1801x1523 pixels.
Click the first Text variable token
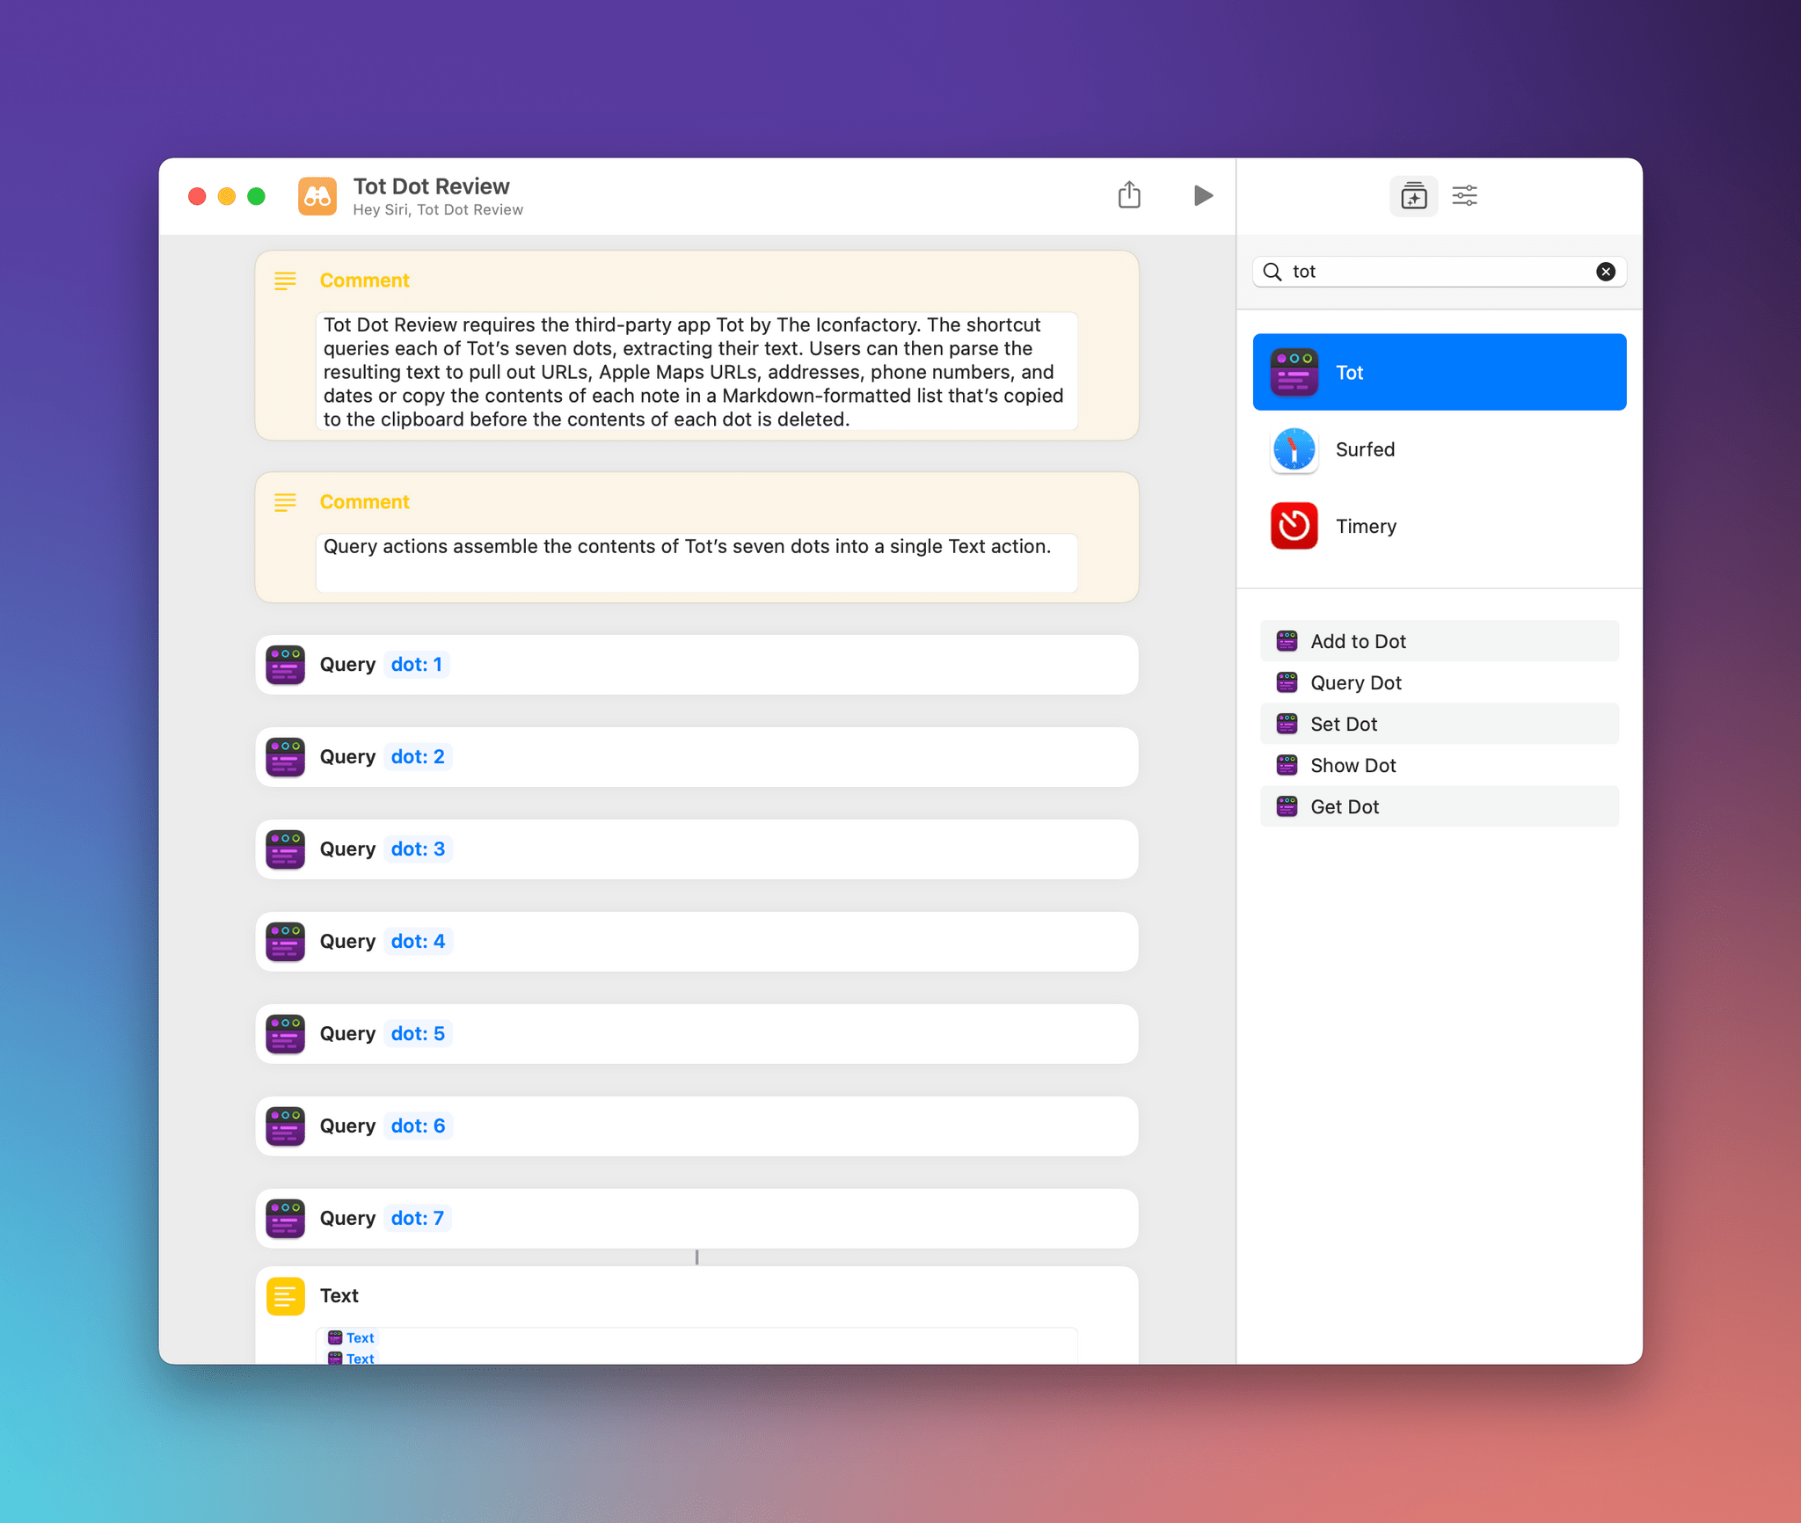(x=352, y=1337)
